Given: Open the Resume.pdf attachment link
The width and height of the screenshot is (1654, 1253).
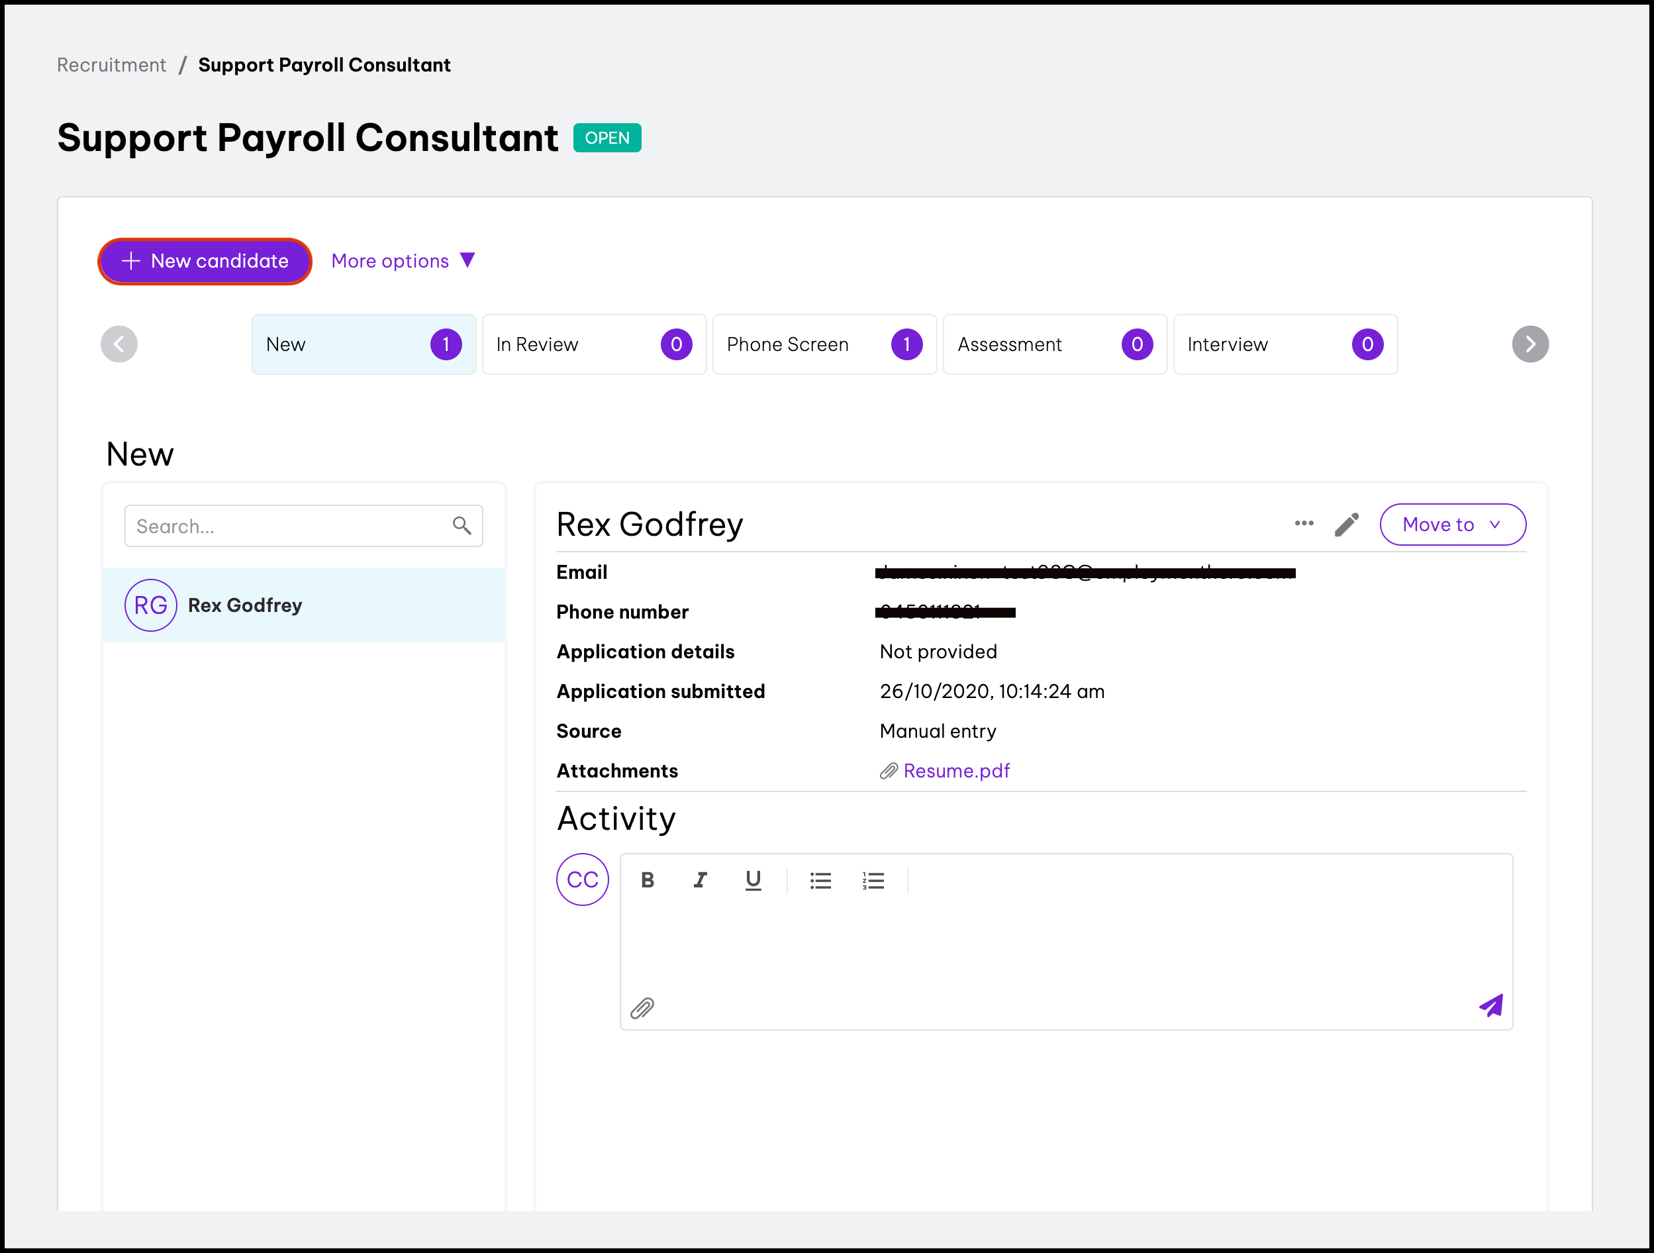Looking at the screenshot, I should (955, 770).
